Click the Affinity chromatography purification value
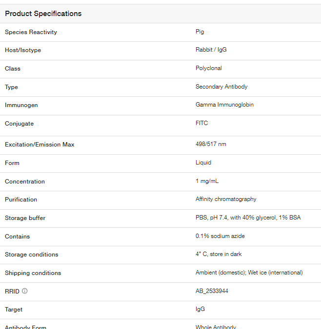Screen dimensions: 321x329 [x=226, y=199]
